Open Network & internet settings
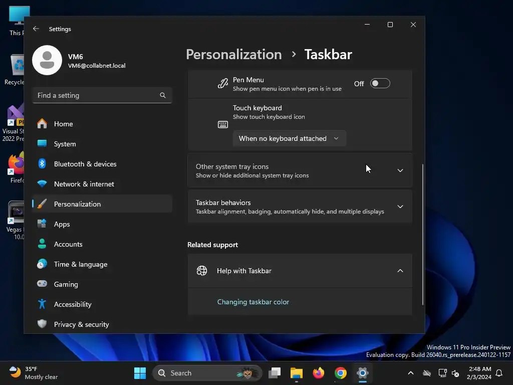 pyautogui.click(x=102, y=183)
